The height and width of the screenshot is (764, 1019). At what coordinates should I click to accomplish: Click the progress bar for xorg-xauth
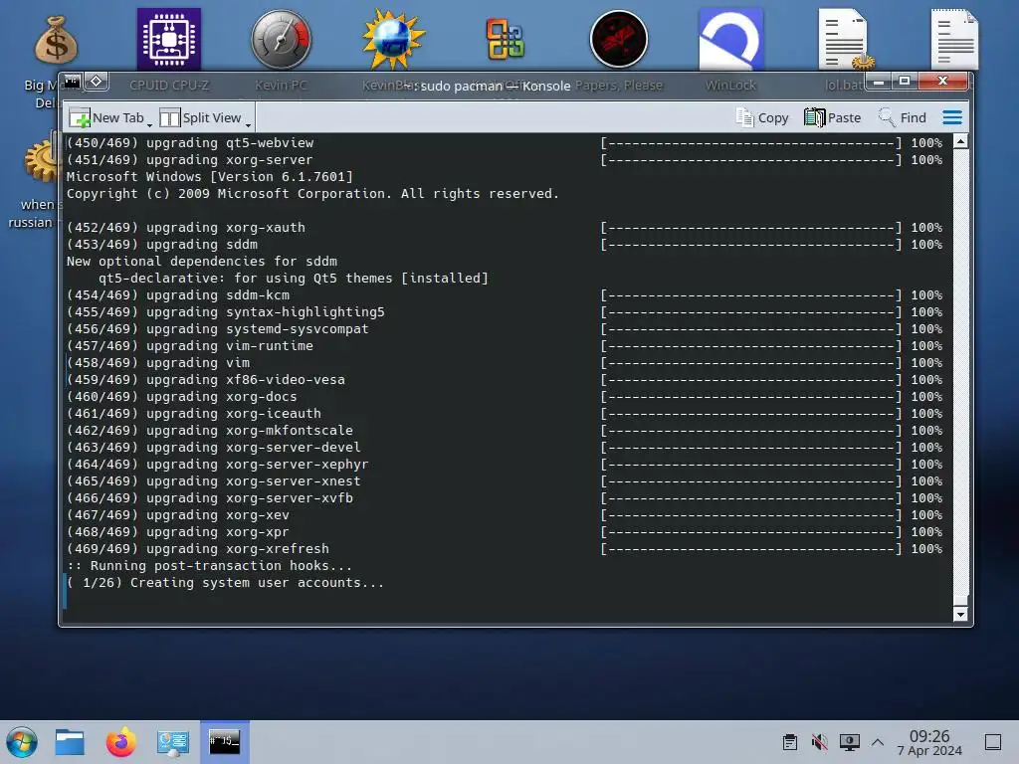751,228
